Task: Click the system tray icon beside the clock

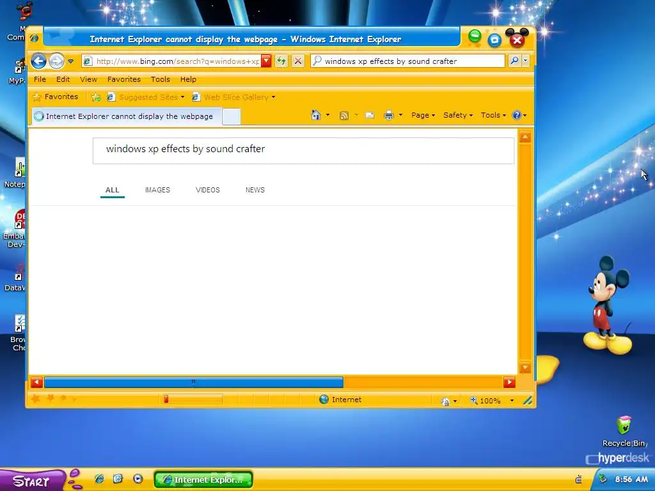Action: [603, 479]
